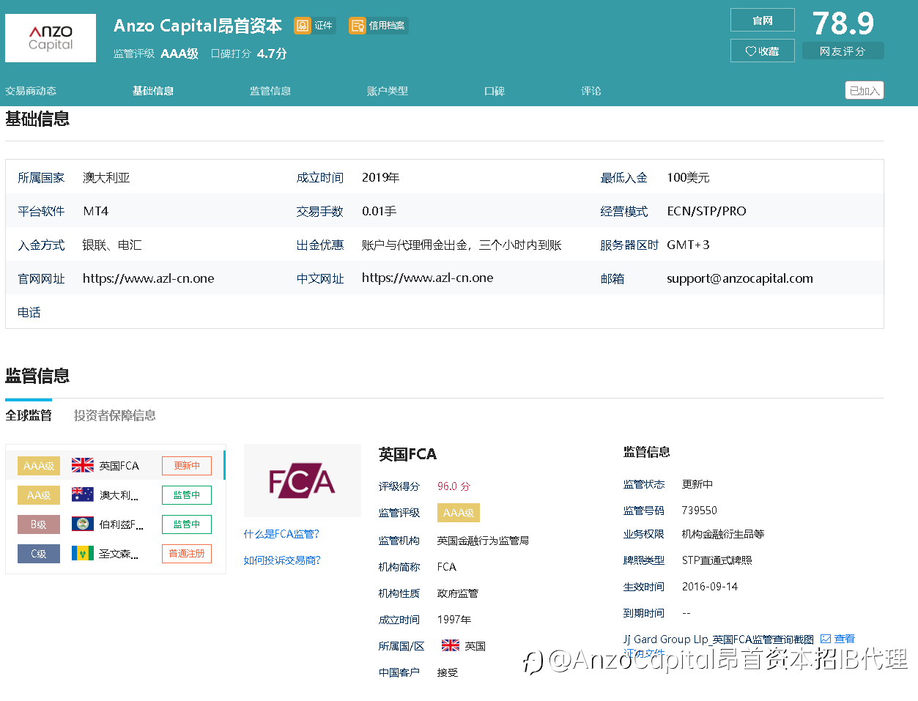
Task: Click the St. Vincent flag in regulator list
Action: [x=83, y=553]
